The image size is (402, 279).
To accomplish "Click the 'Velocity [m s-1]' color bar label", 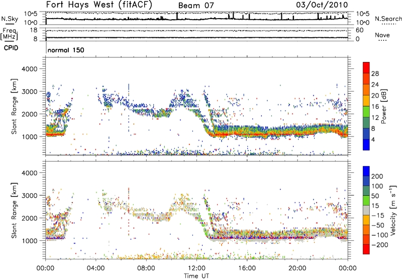I will click(x=393, y=210).
